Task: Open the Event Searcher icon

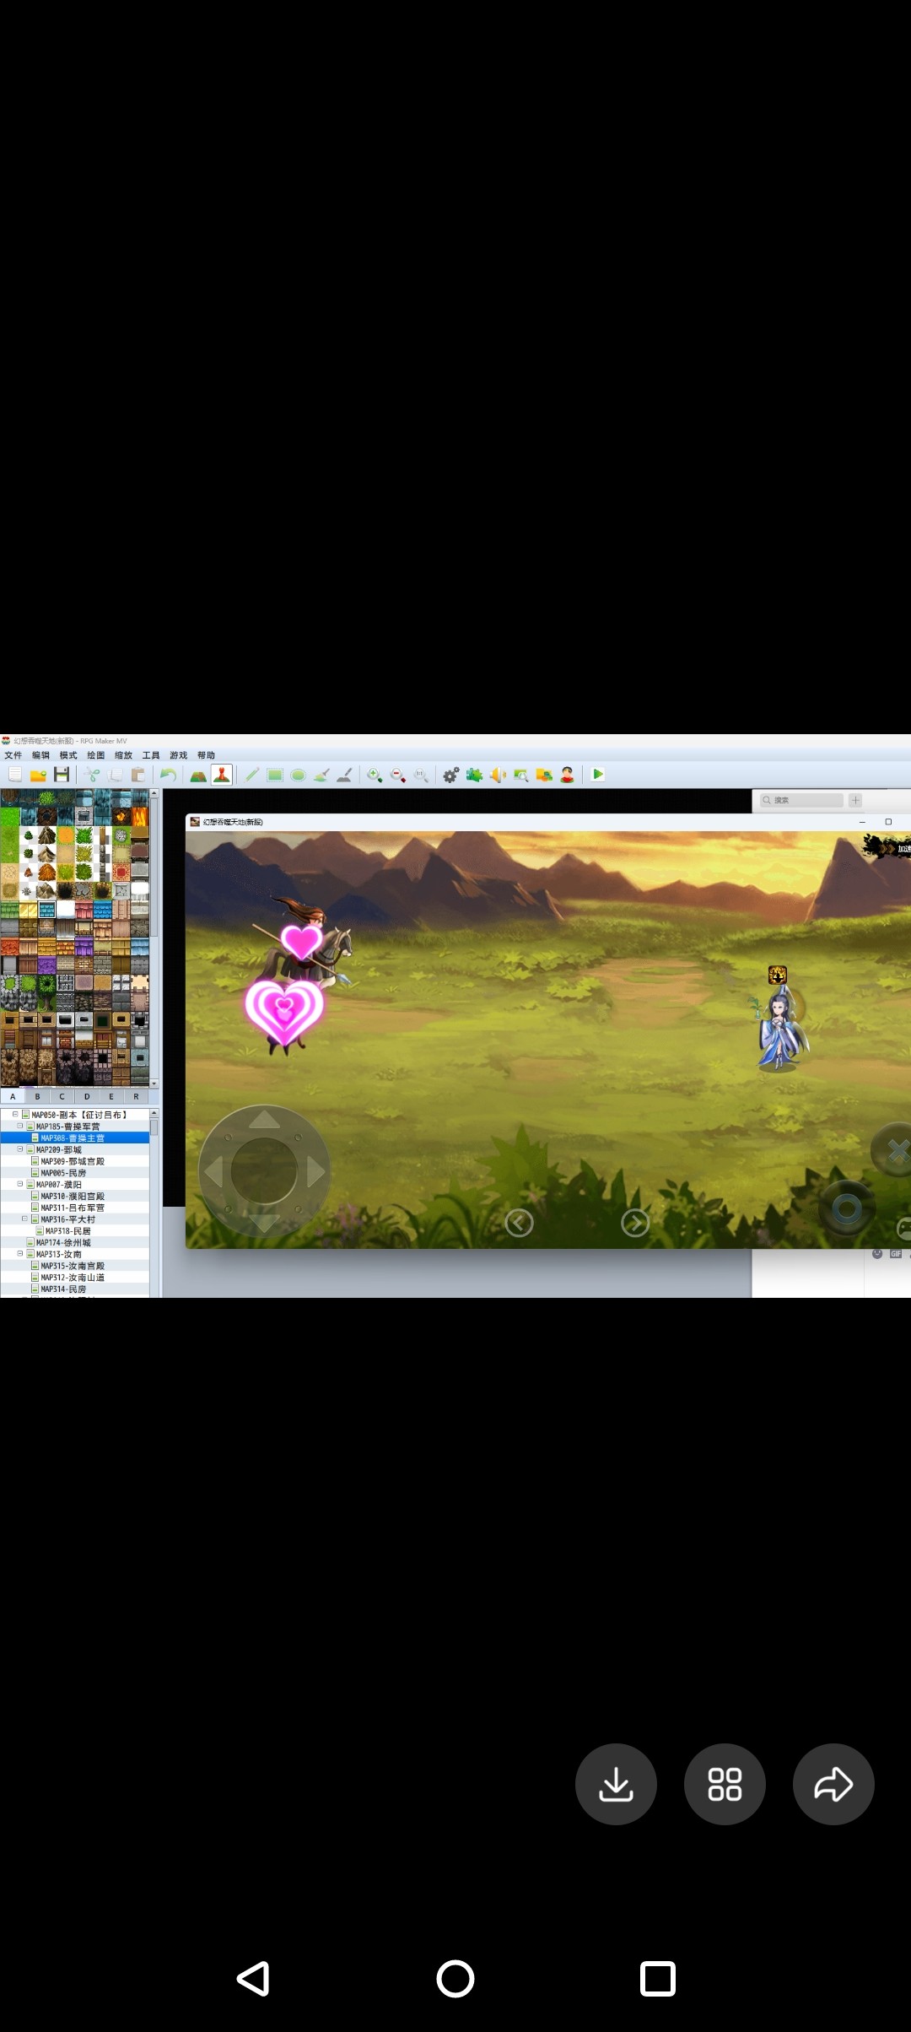Action: click(x=520, y=775)
